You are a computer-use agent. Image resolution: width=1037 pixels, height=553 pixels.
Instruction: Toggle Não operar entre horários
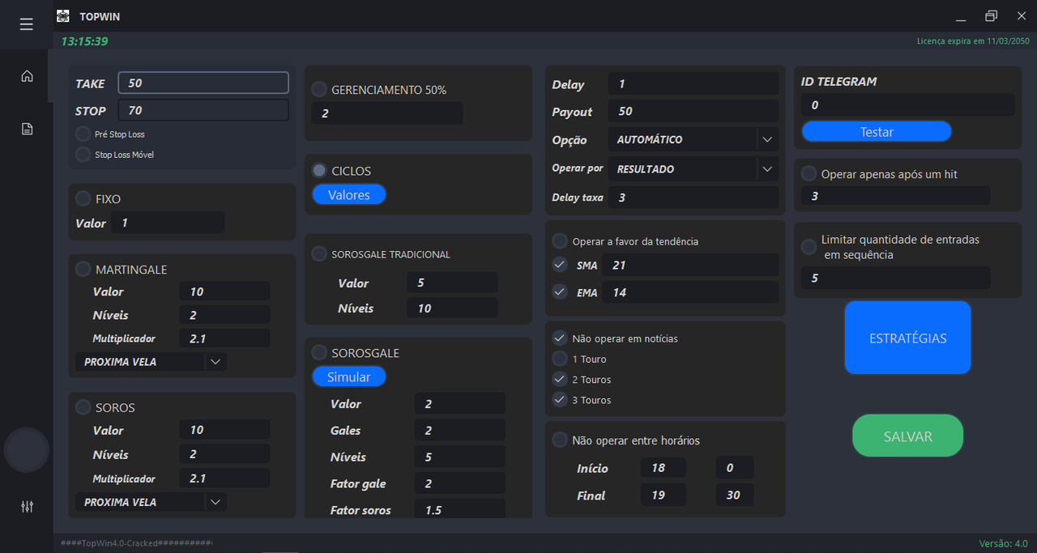tap(560, 440)
